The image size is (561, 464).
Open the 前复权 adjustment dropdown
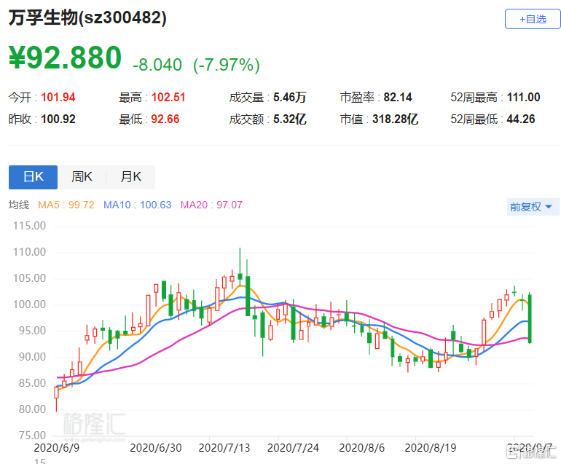[x=533, y=207]
